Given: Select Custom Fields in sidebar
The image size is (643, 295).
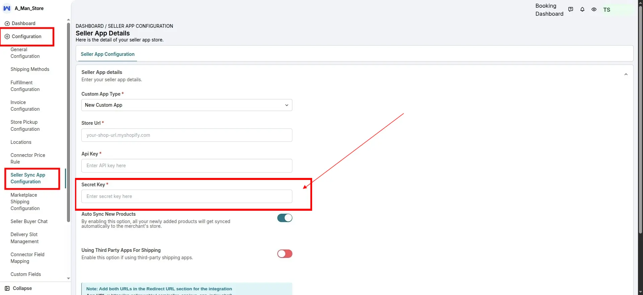Looking at the screenshot, I should click(26, 274).
